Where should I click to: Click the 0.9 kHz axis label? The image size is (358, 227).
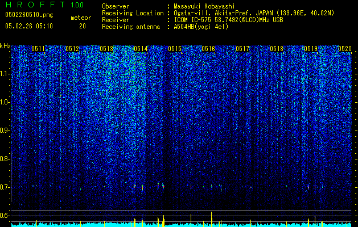pyautogui.click(x=4, y=131)
